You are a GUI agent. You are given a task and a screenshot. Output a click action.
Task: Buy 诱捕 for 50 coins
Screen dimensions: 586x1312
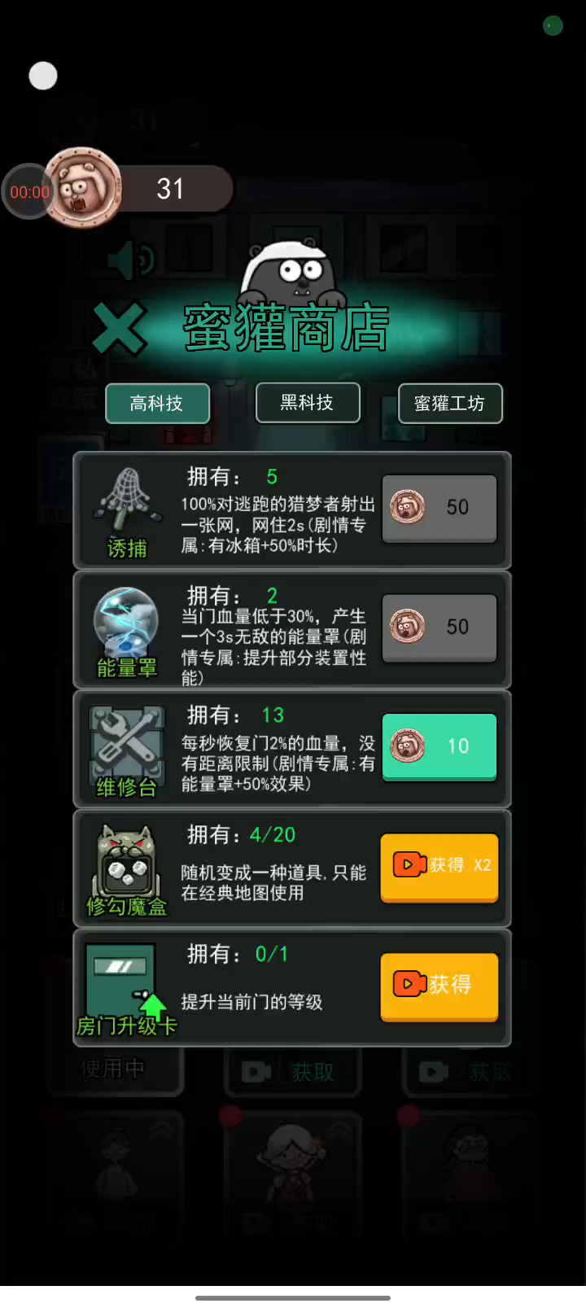439,508
